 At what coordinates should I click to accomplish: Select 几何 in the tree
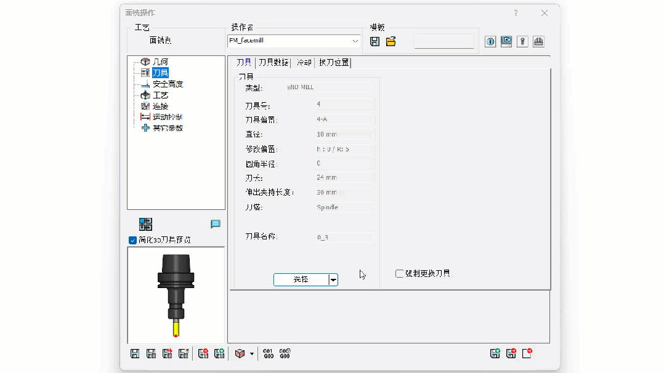tap(161, 62)
